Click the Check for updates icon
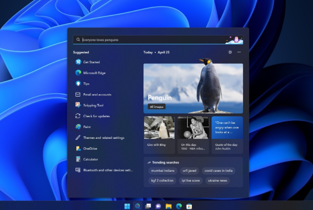The width and height of the screenshot is (313, 210). 78,116
